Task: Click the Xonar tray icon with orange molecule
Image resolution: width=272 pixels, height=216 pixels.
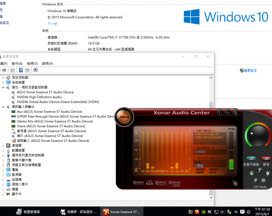Action: coord(197,212)
